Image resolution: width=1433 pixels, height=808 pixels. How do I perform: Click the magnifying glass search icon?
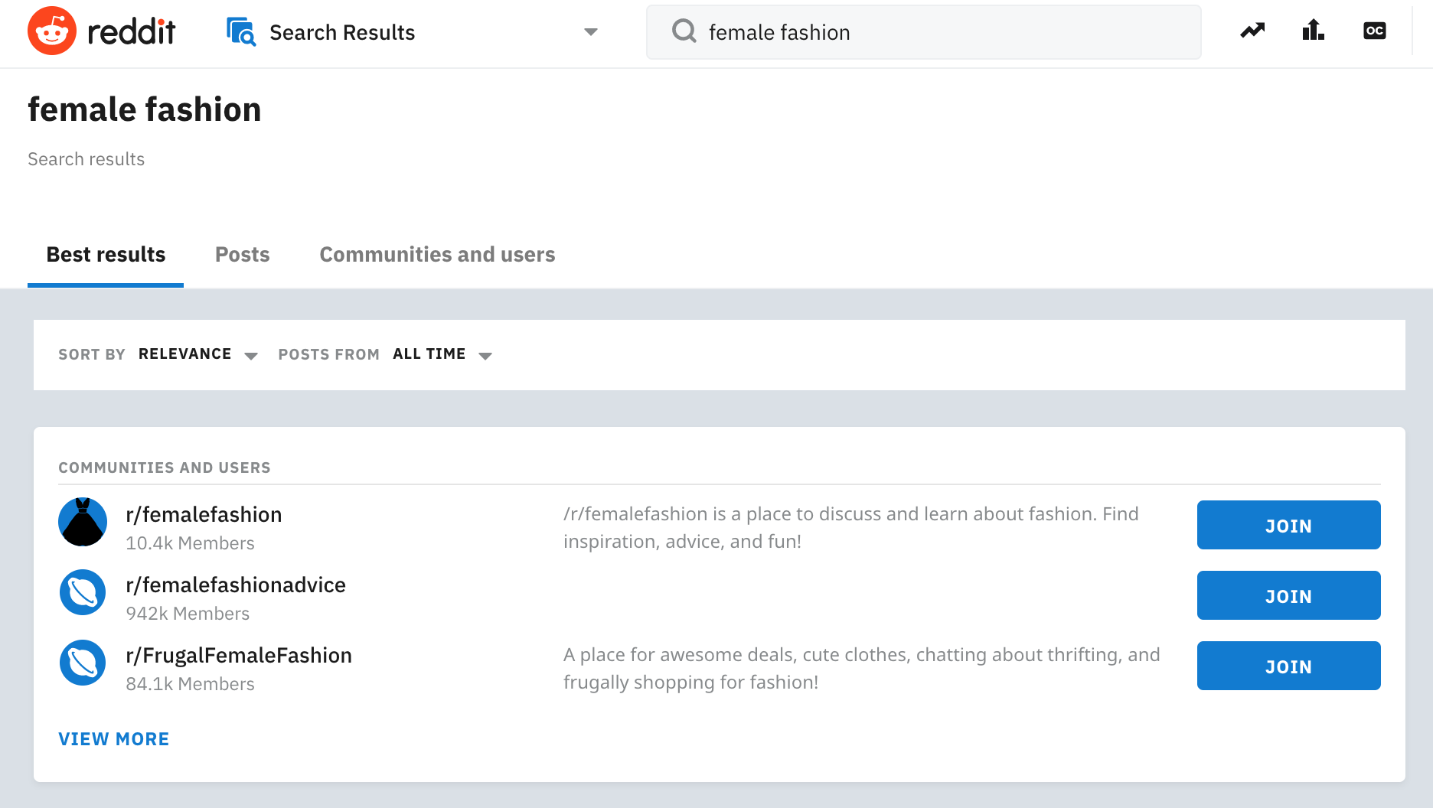point(684,31)
